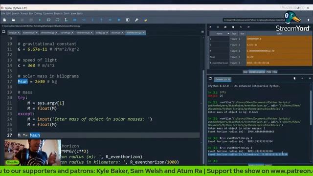Switch to the Files pane tab
Image resolution: width=313 pixels, height=176 pixels.
[x=275, y=72]
